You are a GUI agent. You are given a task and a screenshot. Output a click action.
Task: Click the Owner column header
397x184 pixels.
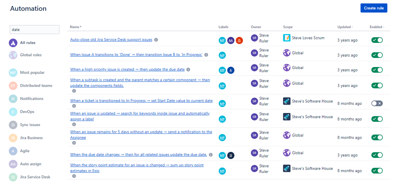(x=256, y=27)
